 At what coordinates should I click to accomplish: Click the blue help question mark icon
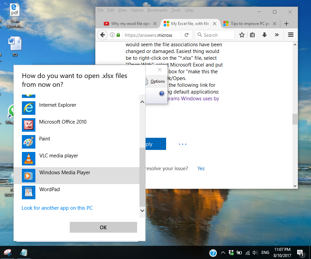click(x=162, y=94)
